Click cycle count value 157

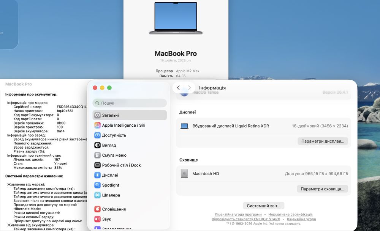point(57,159)
